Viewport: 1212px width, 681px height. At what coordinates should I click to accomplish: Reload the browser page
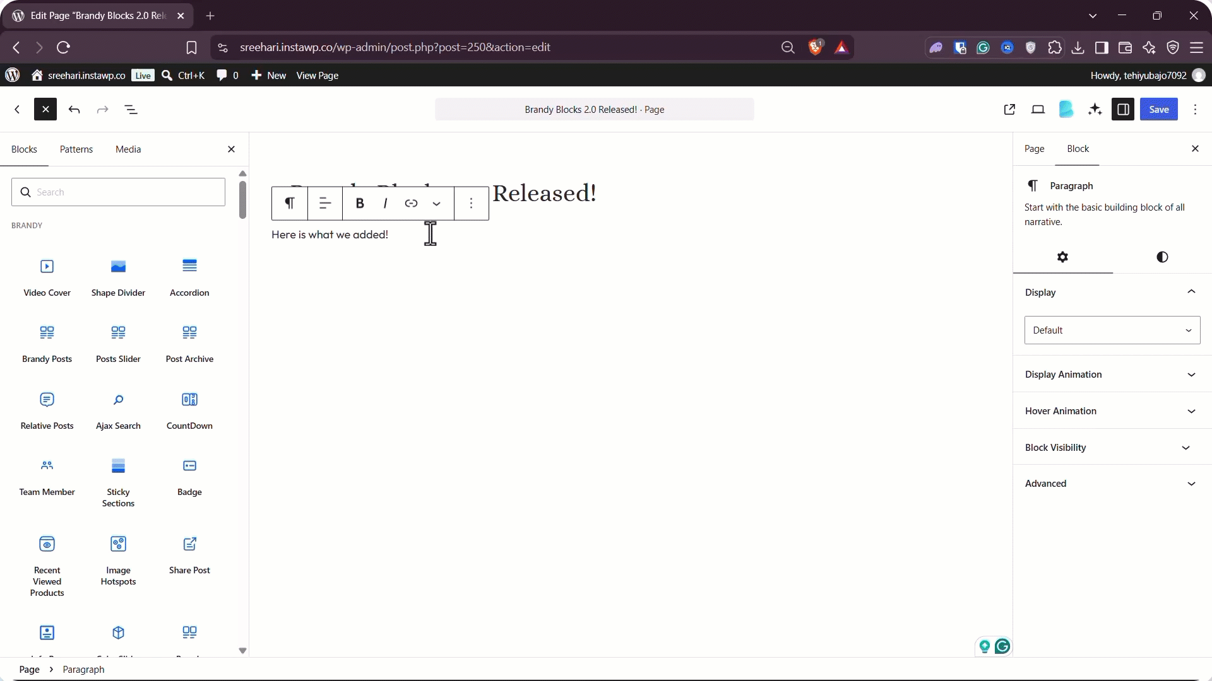[63, 47]
